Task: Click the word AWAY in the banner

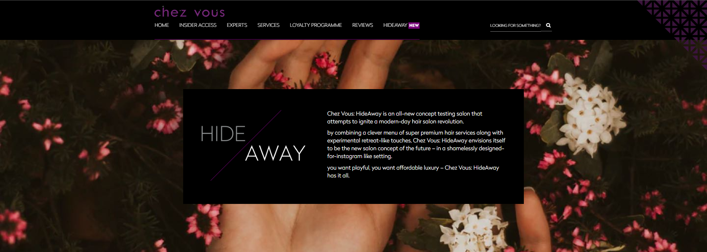Action: 276,153
